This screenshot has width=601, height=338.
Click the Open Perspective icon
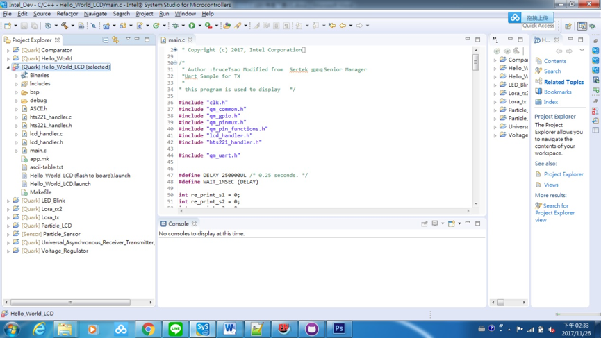pos(568,26)
